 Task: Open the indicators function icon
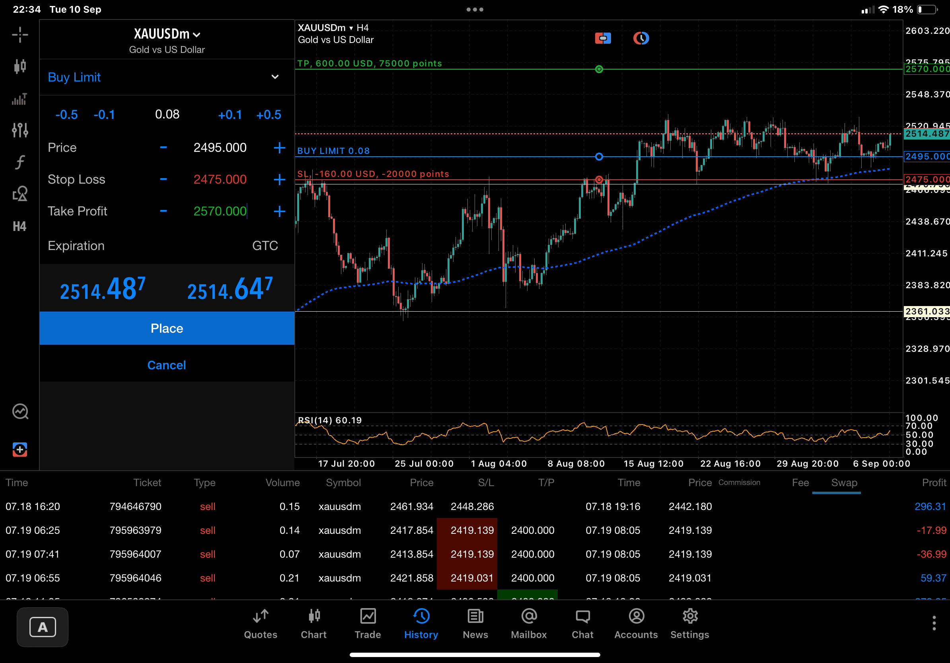[20, 162]
